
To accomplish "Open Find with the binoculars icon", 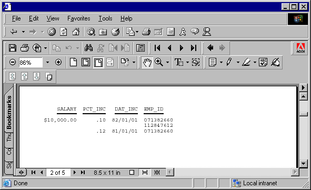I will pos(88,48).
